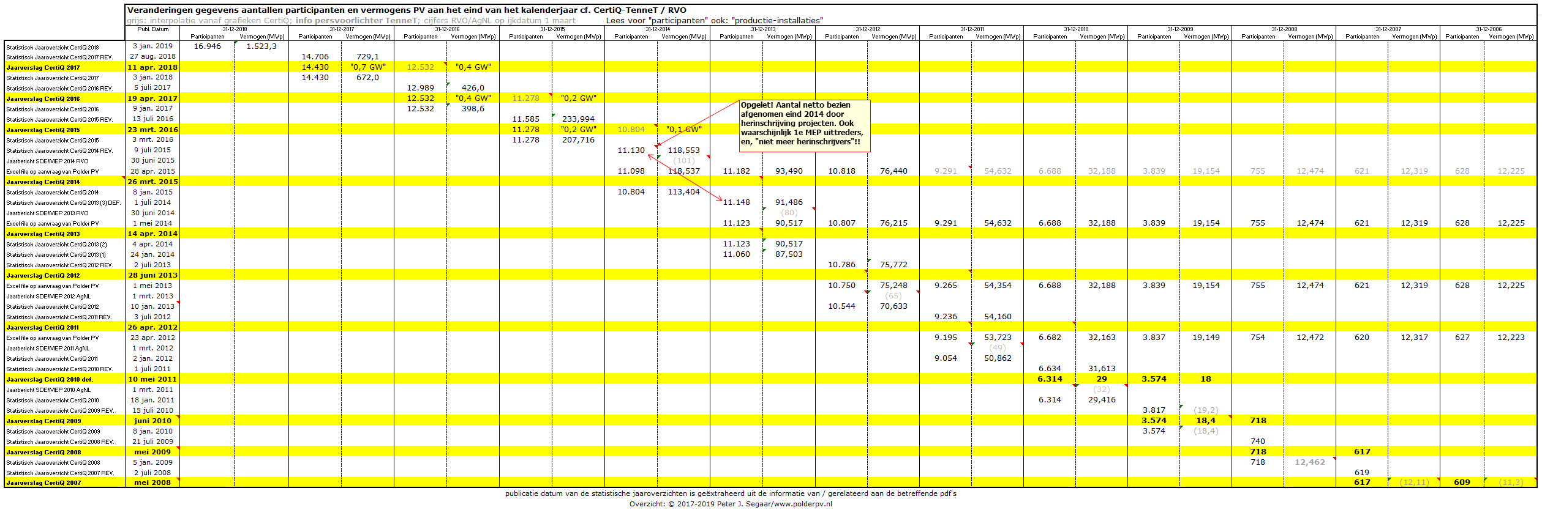The height and width of the screenshot is (510, 1542).
Task: Click the "23 mrt. 2016" date cell
Action: [x=152, y=130]
